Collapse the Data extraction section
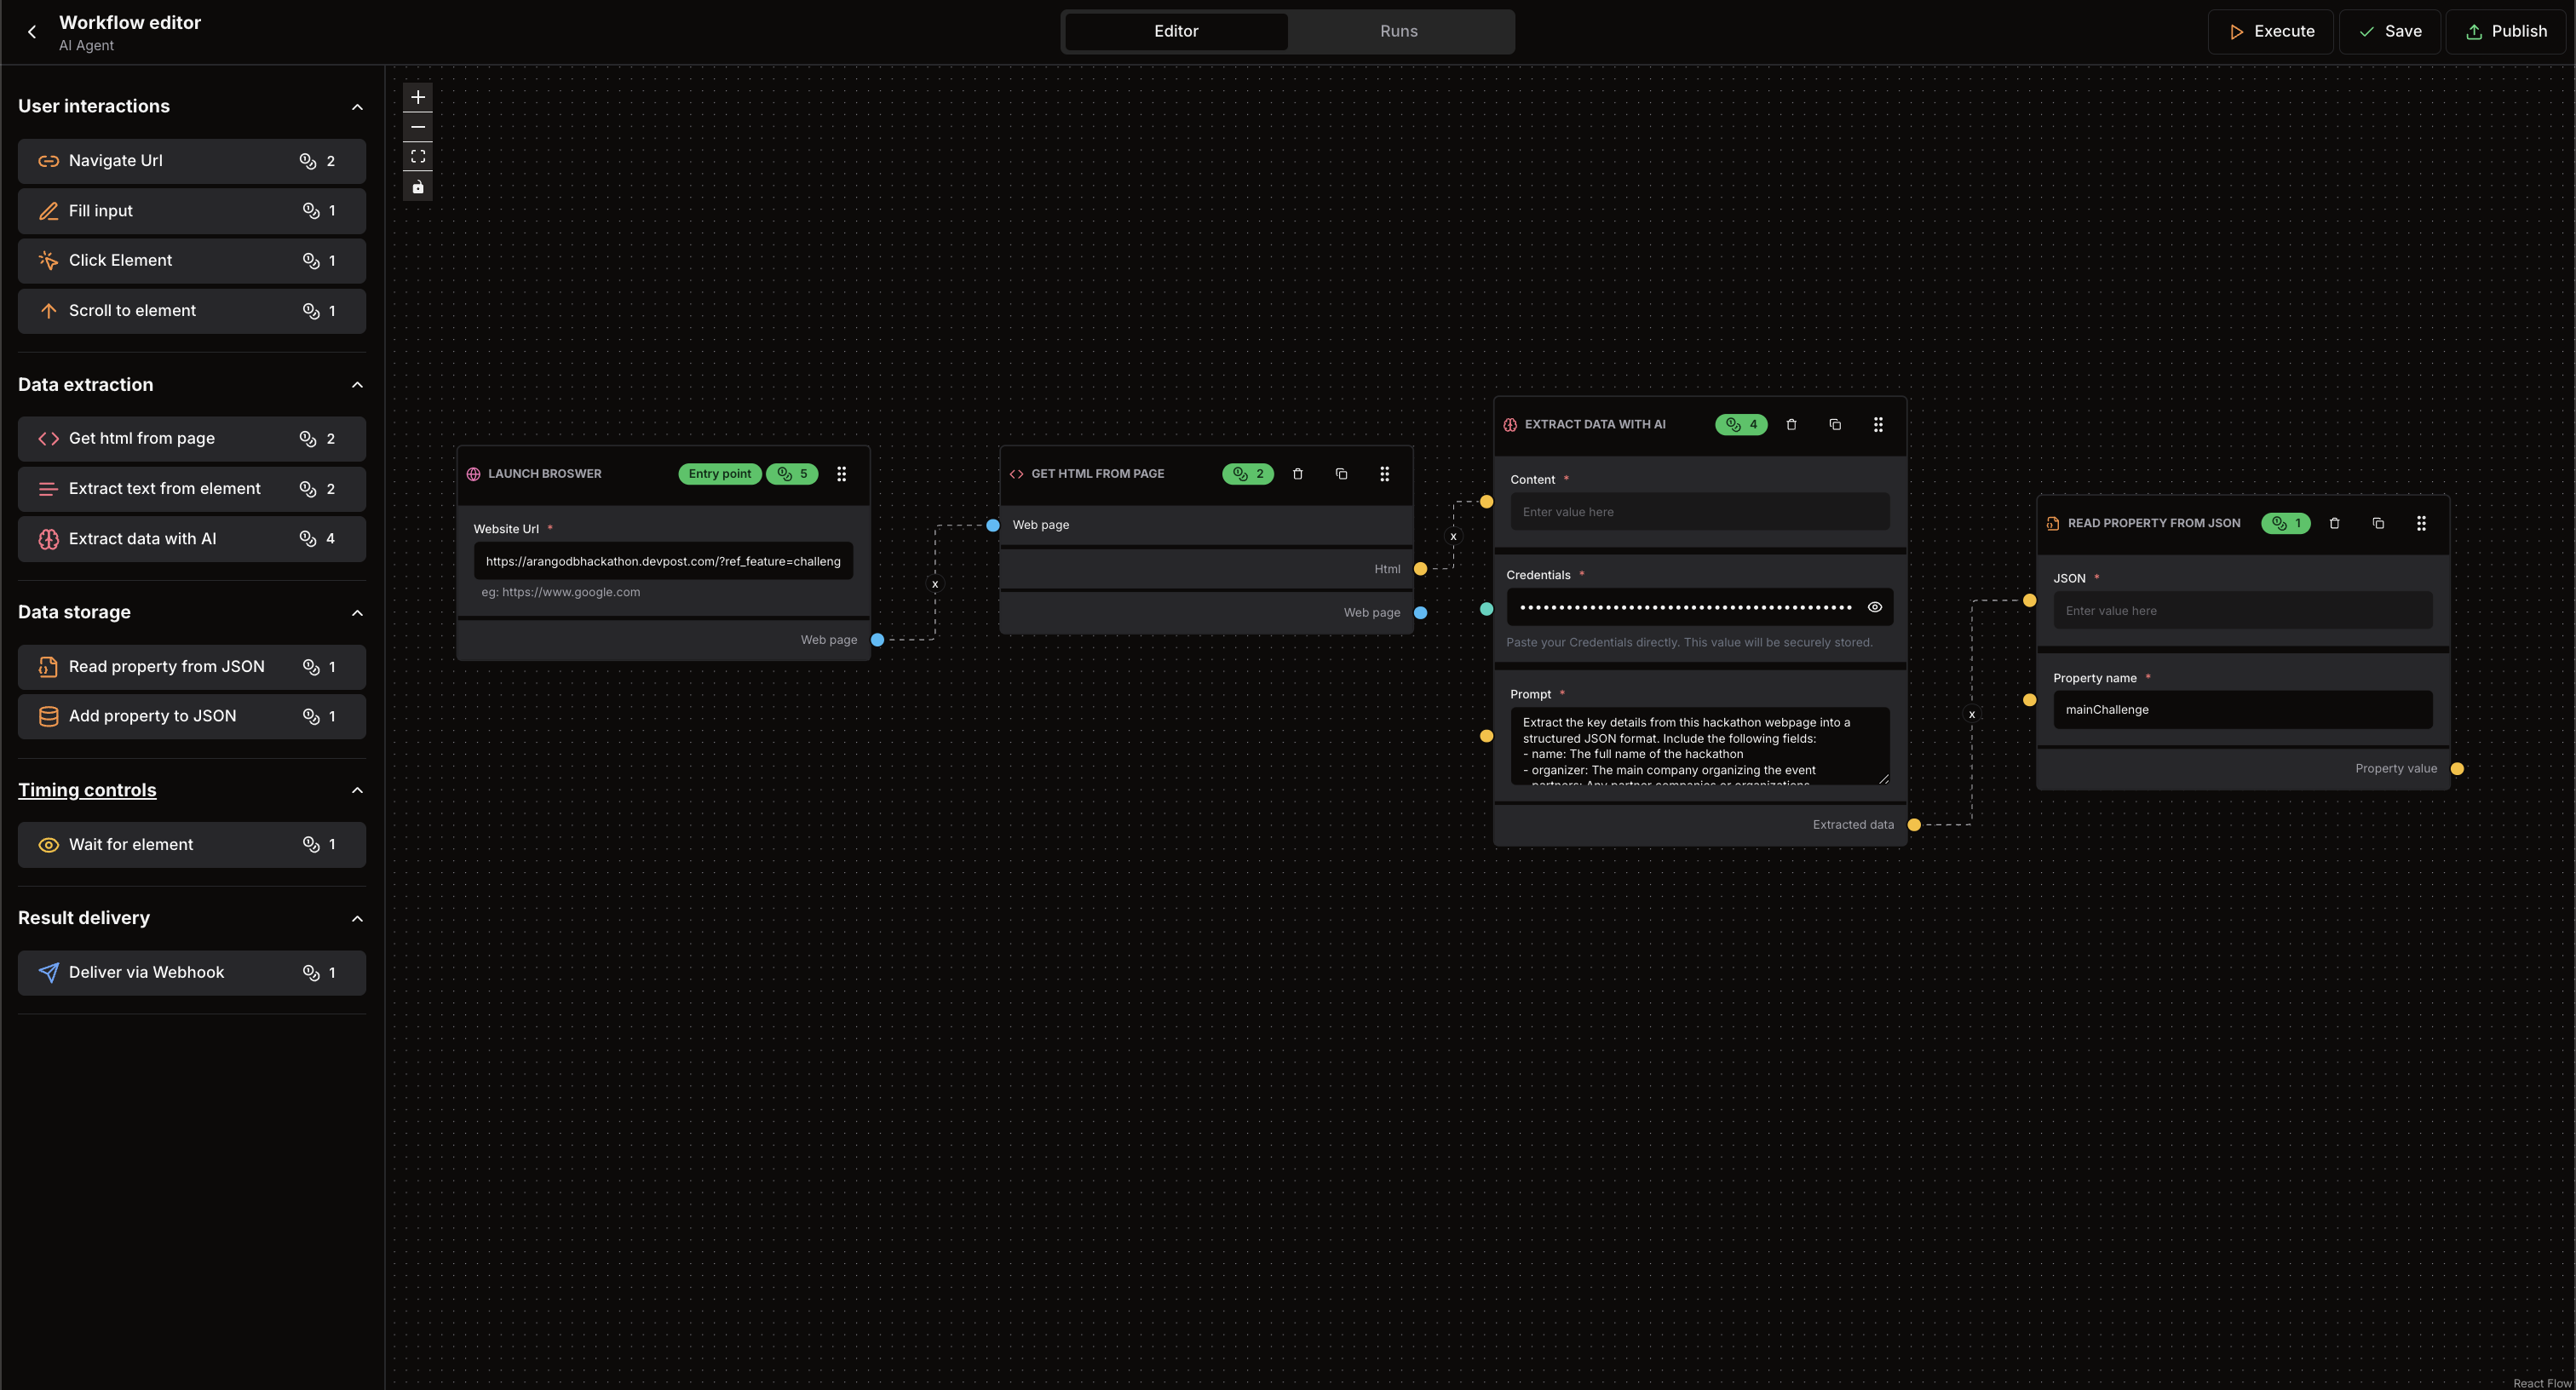This screenshot has height=1390, width=2576. pyautogui.click(x=357, y=385)
